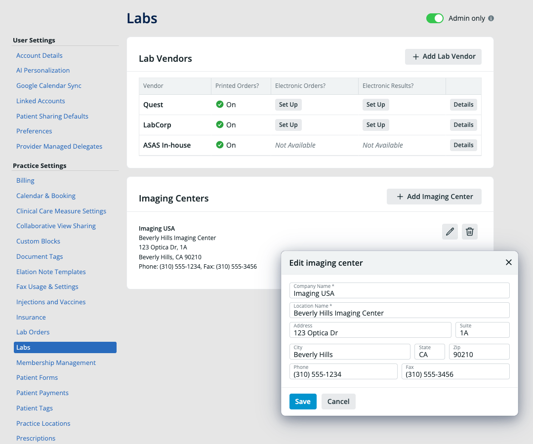Go to Lab Orders
Image resolution: width=533 pixels, height=444 pixels.
33,332
